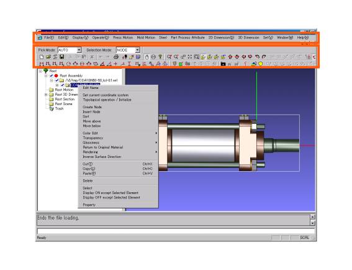
Task: Expand the Root 3D Dimension folder
Action: tap(46, 95)
